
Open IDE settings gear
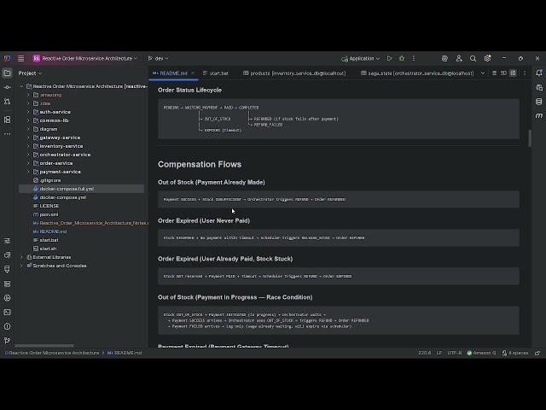[487, 59]
